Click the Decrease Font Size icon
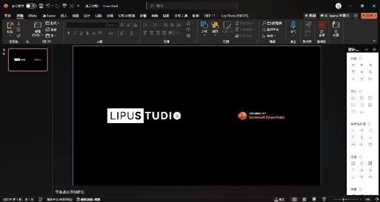This screenshot has width=380, height=202. click(x=128, y=25)
